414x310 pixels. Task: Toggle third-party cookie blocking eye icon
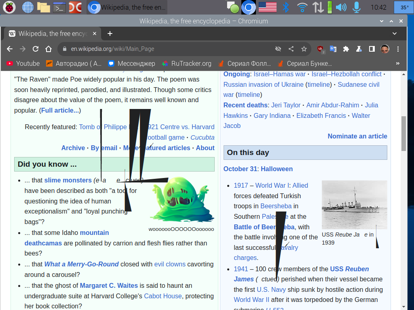click(278, 49)
